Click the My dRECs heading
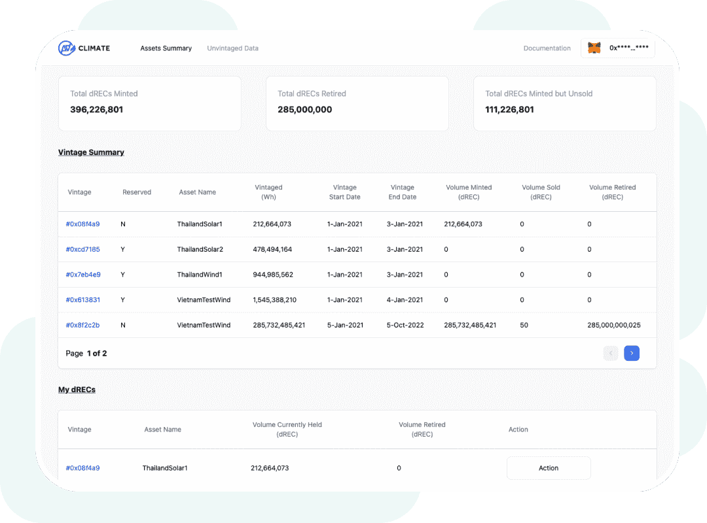 pyautogui.click(x=77, y=389)
